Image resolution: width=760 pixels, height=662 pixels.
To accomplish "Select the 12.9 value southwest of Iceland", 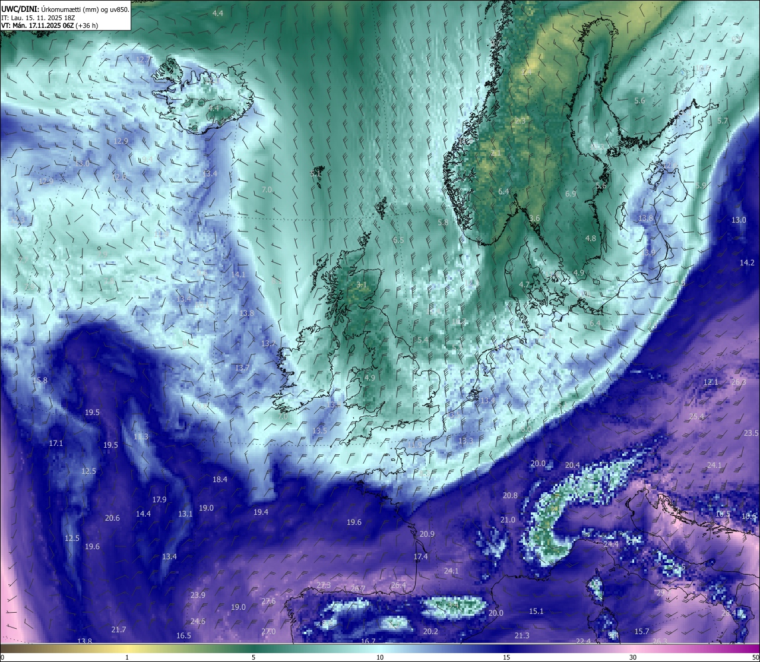I will click(x=121, y=141).
